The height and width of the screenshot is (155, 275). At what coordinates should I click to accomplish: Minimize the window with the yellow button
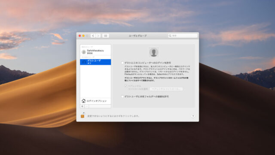[x=83, y=36]
